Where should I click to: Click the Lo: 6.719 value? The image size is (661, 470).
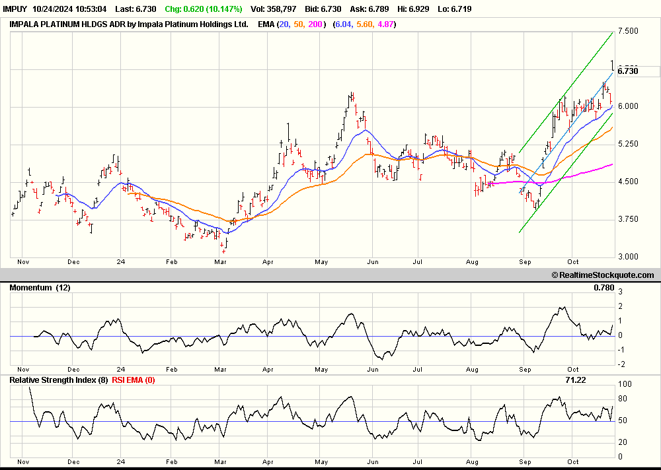tap(455, 9)
